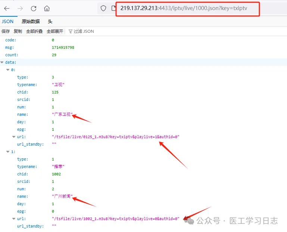Click the forward navigation arrow
The height and width of the screenshot is (232, 287).
pyautogui.click(x=20, y=9)
